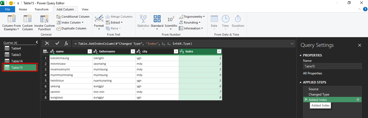
Task: Click fathername column type icon
Action: pos(95,51)
